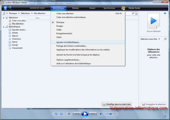The height and width of the screenshot is (120, 170).
Task: Click the Next track button
Action: (93, 114)
